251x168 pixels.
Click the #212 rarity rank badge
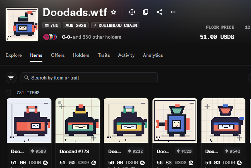pos(135,151)
